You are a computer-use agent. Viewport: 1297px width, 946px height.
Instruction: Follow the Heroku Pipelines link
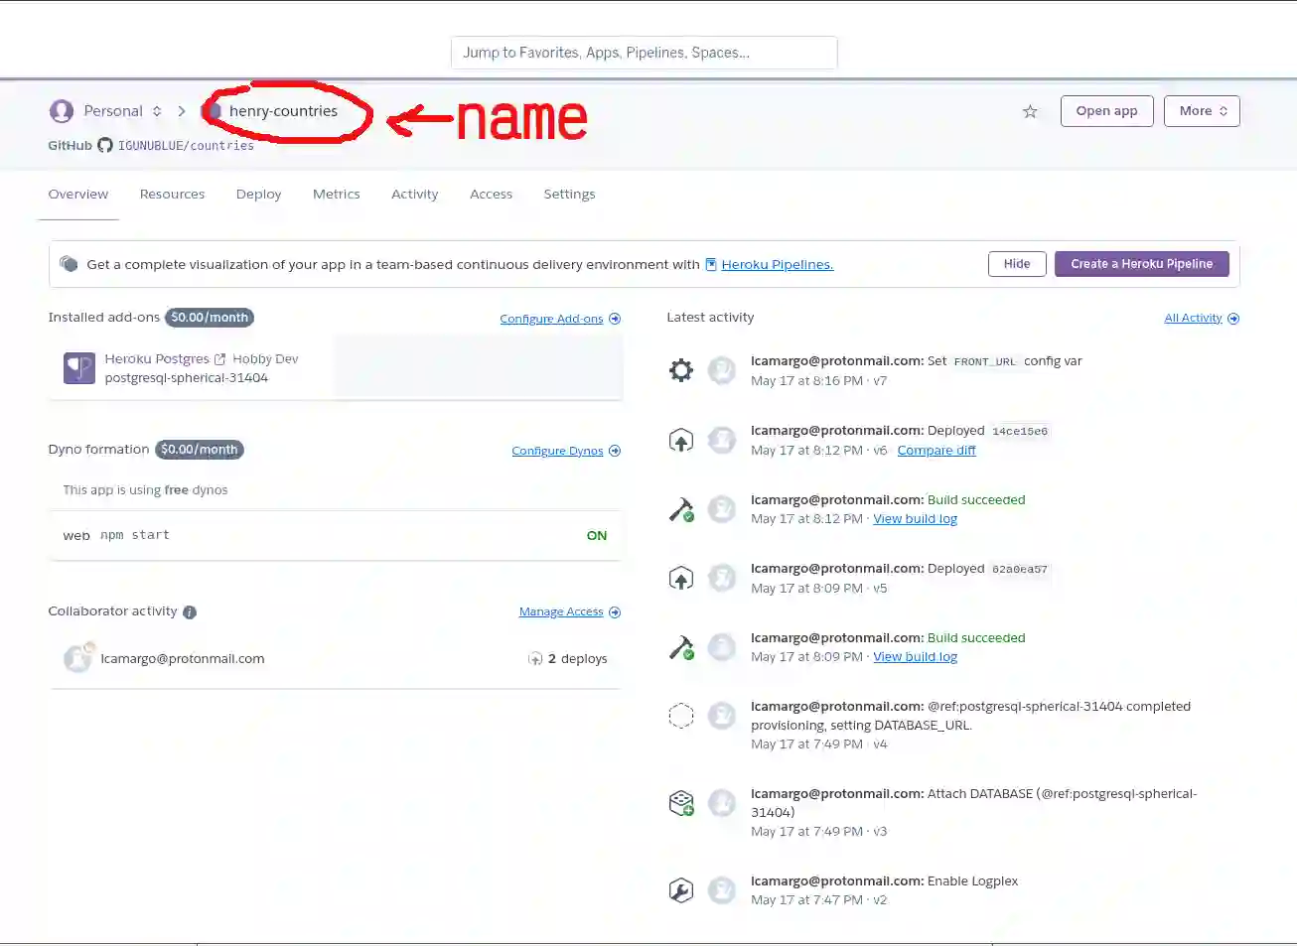click(778, 265)
